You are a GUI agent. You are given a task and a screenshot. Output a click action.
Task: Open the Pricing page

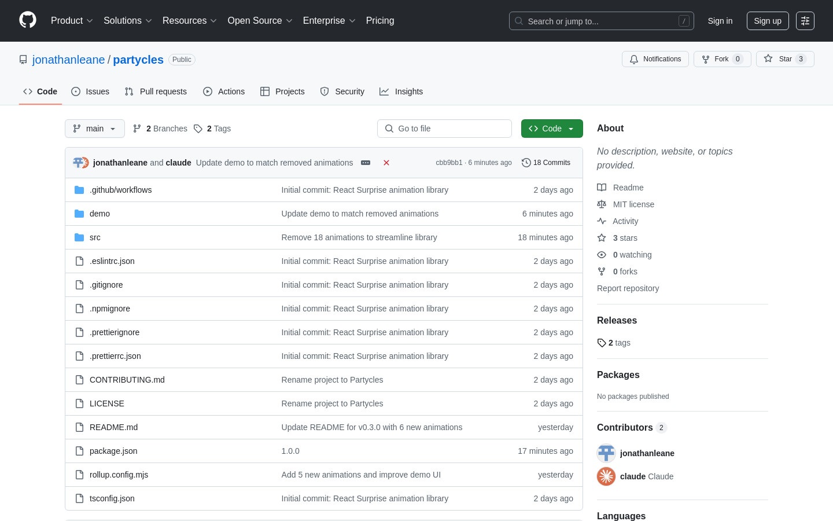point(380,20)
